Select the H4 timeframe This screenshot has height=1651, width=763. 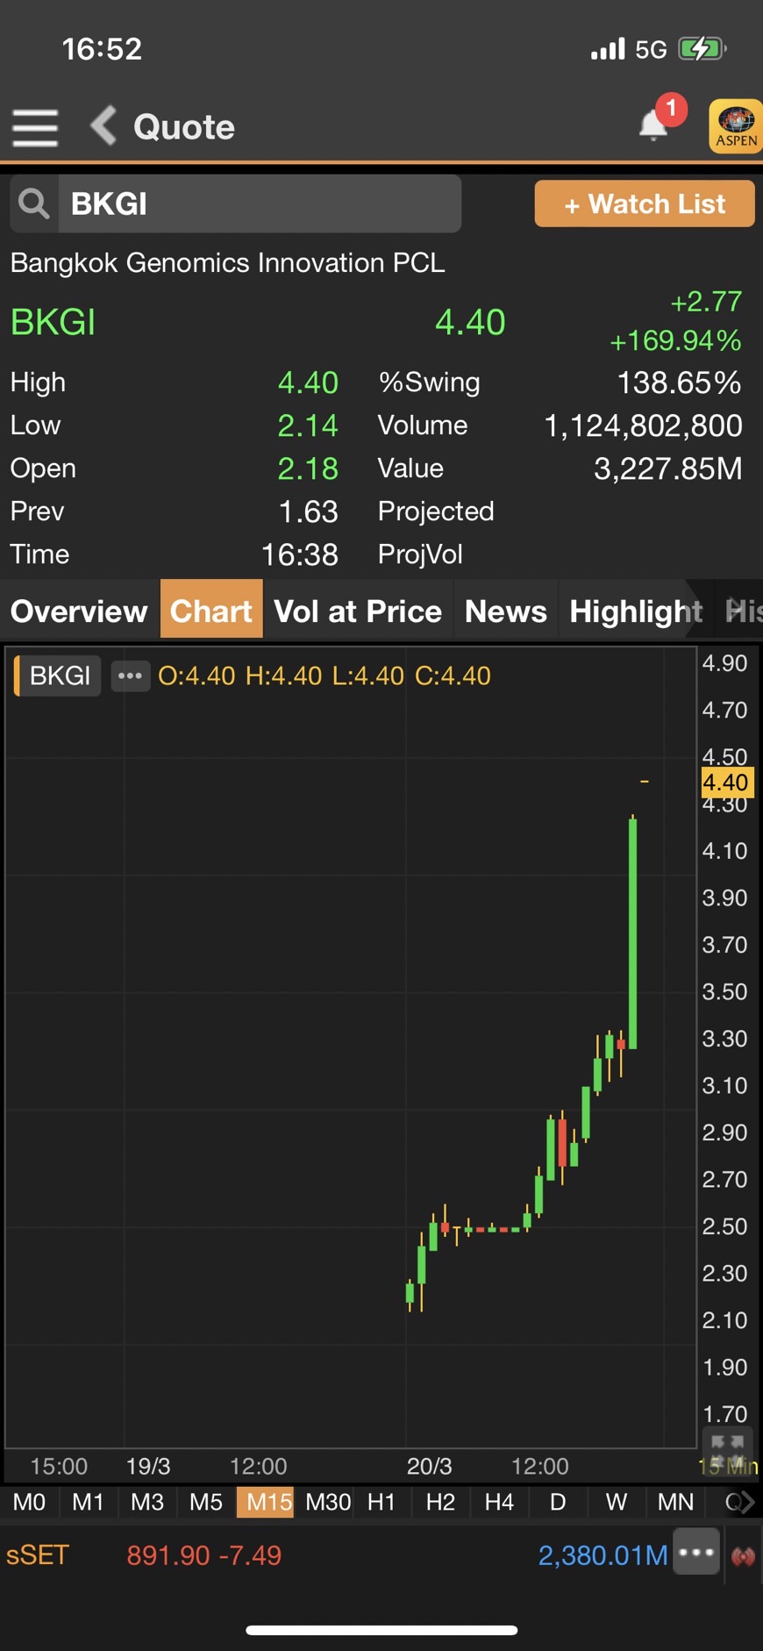[x=499, y=1502]
